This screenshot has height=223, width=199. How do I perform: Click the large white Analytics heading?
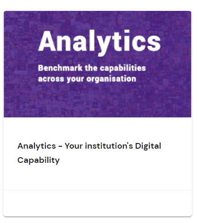tap(99, 42)
